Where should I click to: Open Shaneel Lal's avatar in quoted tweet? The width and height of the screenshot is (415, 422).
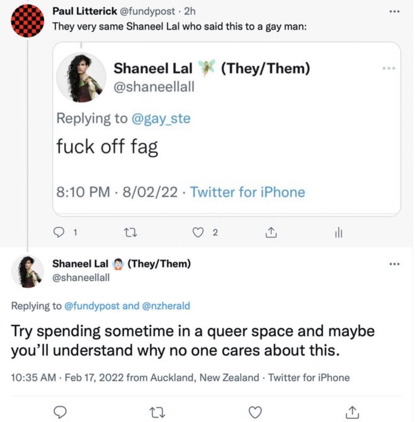pos(81,77)
